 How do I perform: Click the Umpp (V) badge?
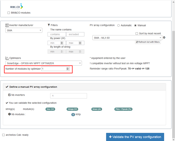72,109
